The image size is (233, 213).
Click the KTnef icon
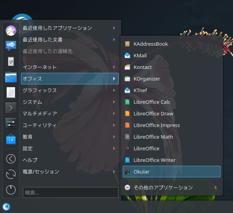127,90
